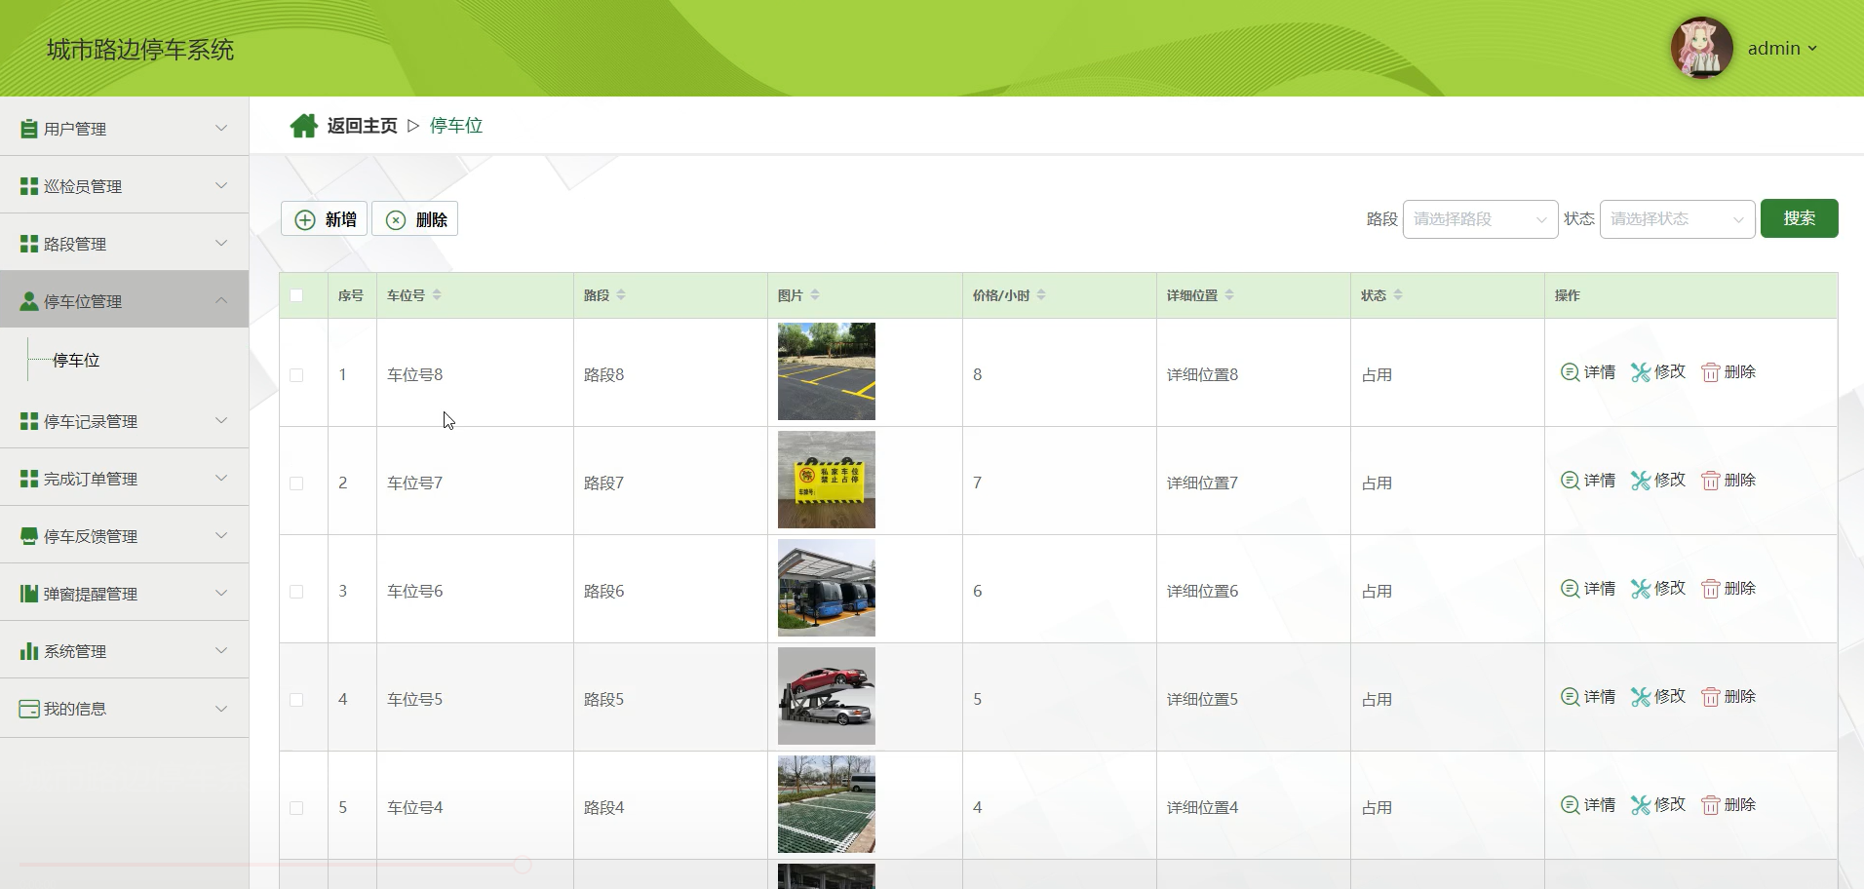Screen dimensions: 1864x889
Task: Check the row 车位号5 checkbox
Action: (x=296, y=700)
